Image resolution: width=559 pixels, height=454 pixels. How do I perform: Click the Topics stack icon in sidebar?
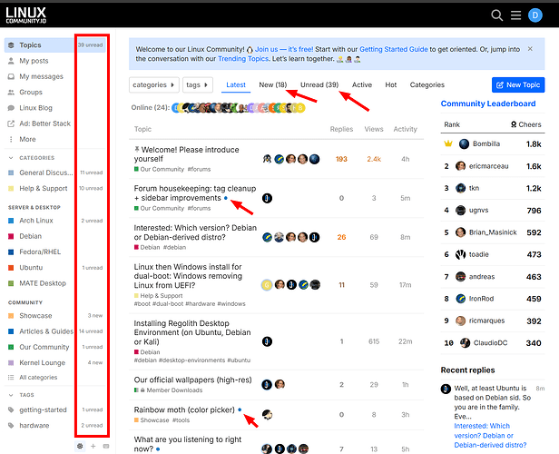(x=11, y=45)
